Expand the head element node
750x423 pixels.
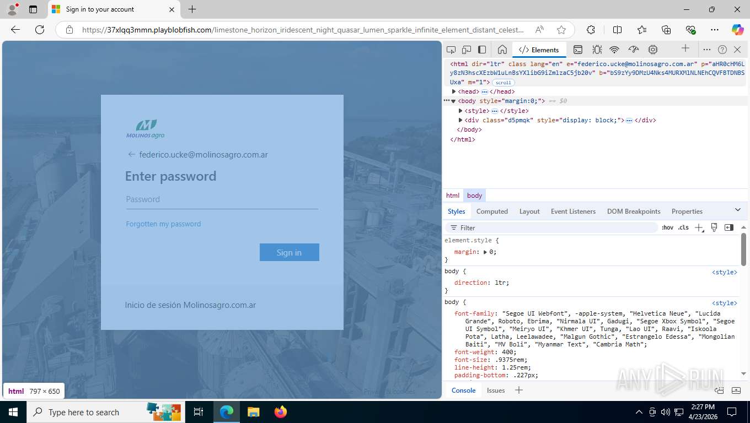pyautogui.click(x=454, y=91)
